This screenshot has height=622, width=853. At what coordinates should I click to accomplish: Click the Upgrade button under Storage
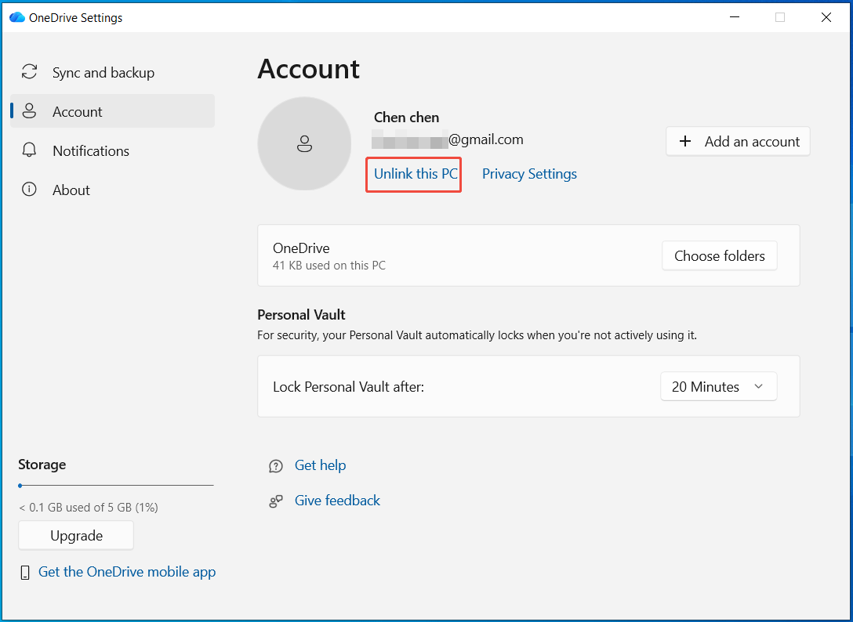pos(75,535)
